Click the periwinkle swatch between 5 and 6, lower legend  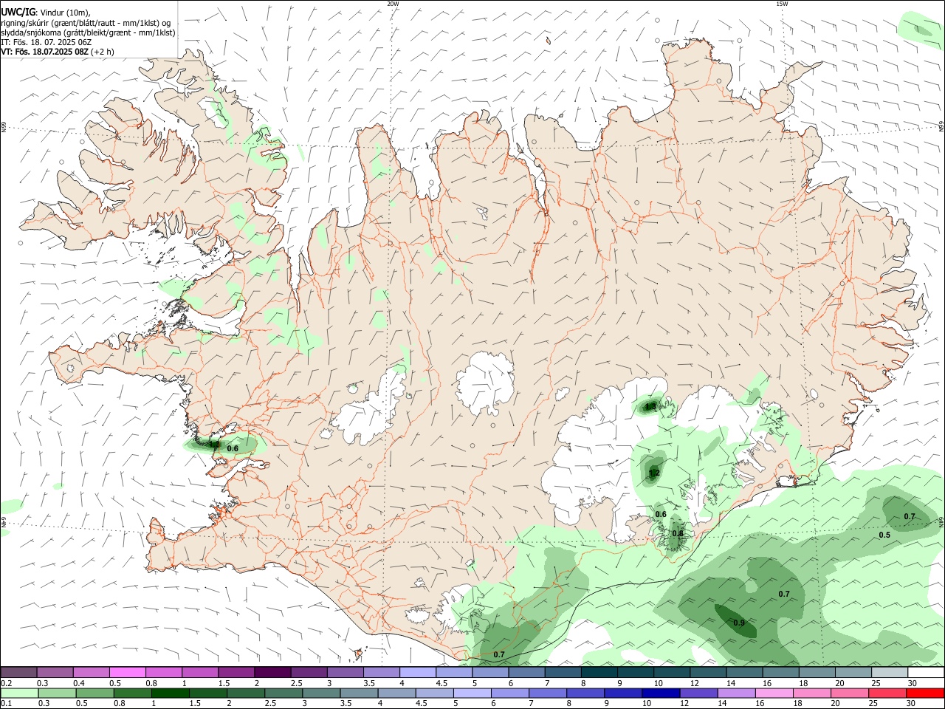click(x=472, y=693)
